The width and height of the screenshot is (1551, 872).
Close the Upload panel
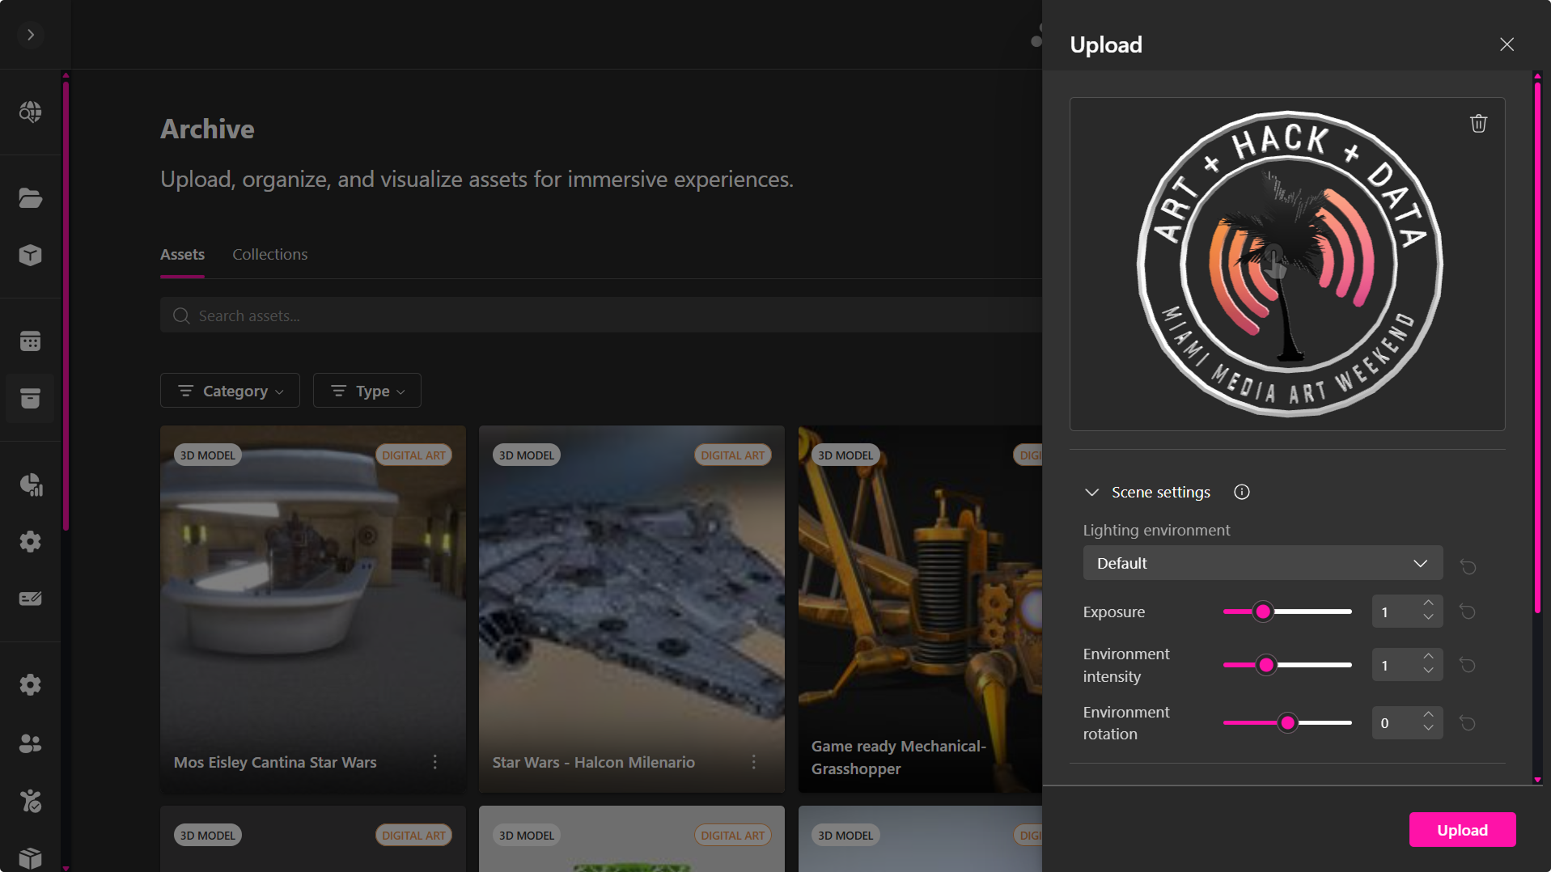click(x=1507, y=44)
